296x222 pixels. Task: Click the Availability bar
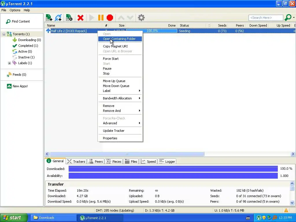pos(173,176)
